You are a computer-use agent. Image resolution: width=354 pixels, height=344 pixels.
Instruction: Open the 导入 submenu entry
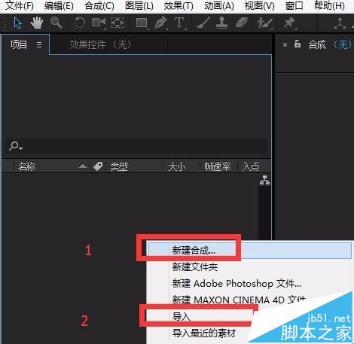181,316
